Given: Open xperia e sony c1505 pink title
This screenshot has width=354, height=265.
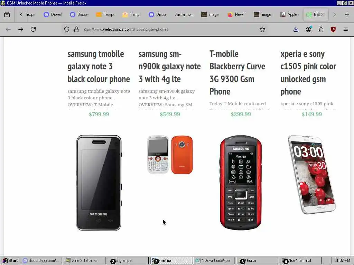Looking at the screenshot, I should tap(308, 72).
